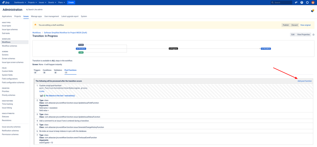Click the execution history chart icon
This screenshot has height=147, width=317.
[x=41, y=96]
